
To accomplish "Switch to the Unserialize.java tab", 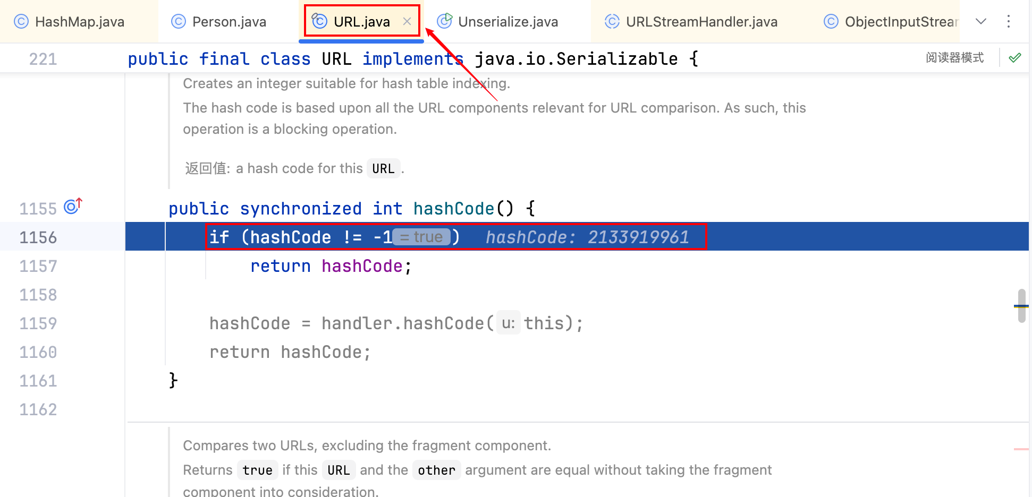I will 507,22.
